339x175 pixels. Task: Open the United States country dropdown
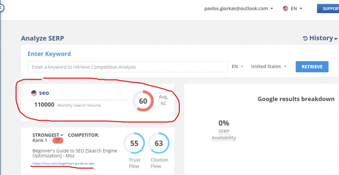pos(269,66)
